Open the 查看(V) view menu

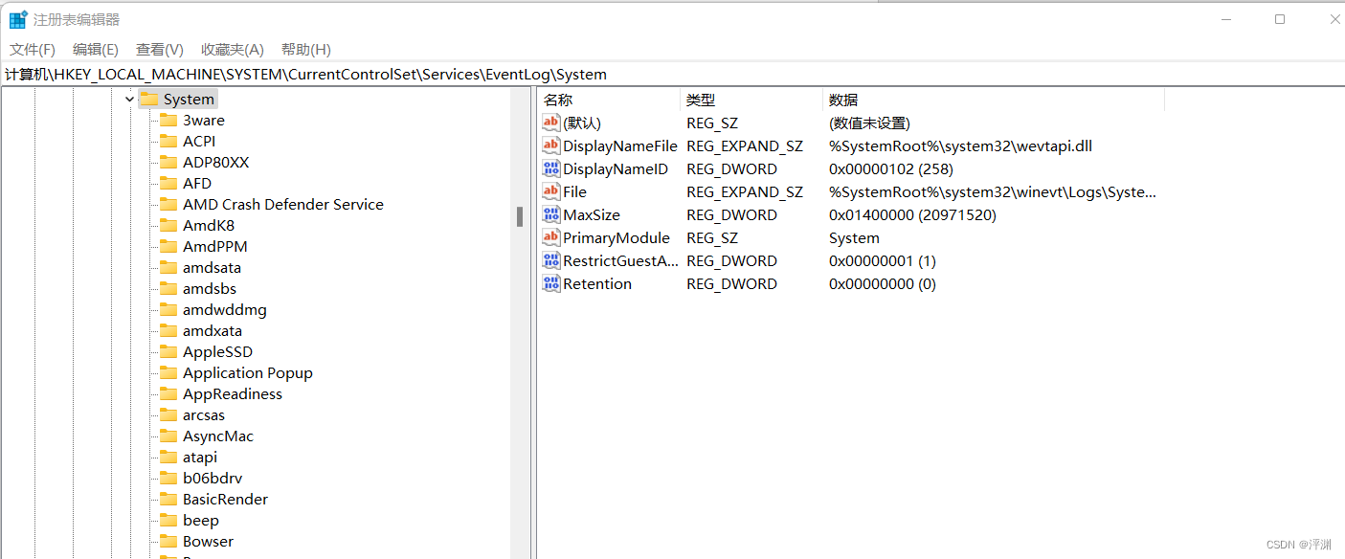pyautogui.click(x=159, y=50)
